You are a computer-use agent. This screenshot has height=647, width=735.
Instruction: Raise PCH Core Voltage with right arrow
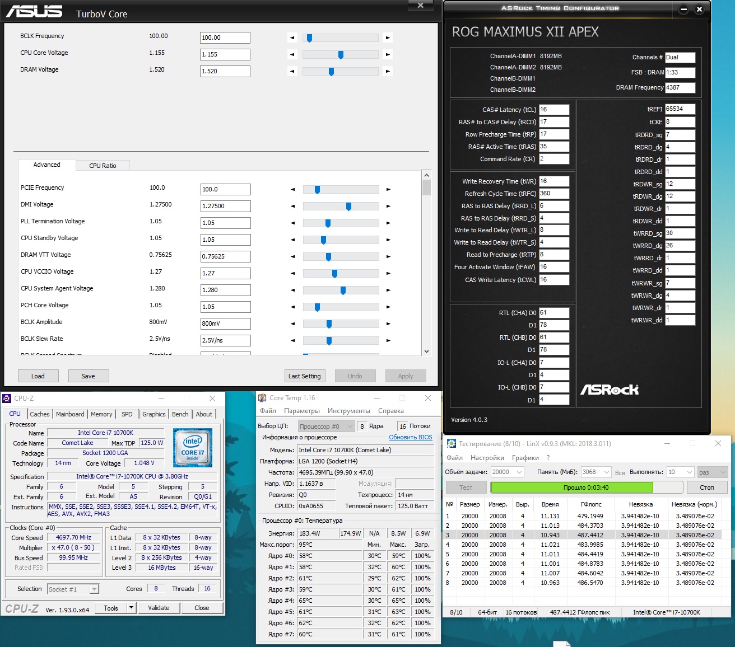click(x=388, y=307)
